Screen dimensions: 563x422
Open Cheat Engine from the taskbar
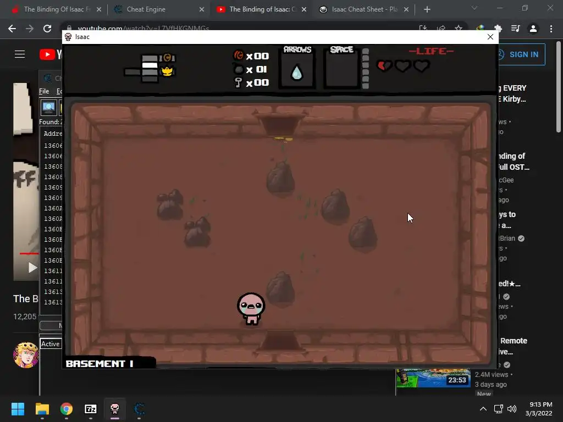coord(139,409)
